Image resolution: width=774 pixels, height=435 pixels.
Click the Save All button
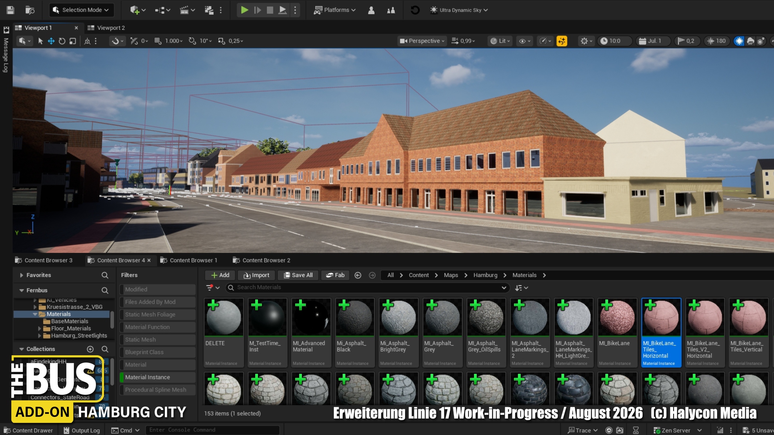point(298,275)
